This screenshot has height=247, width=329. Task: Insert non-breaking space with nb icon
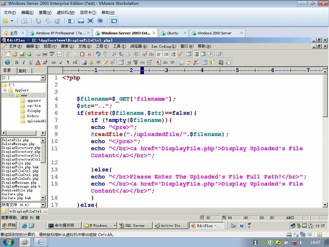(x=54, y=62)
